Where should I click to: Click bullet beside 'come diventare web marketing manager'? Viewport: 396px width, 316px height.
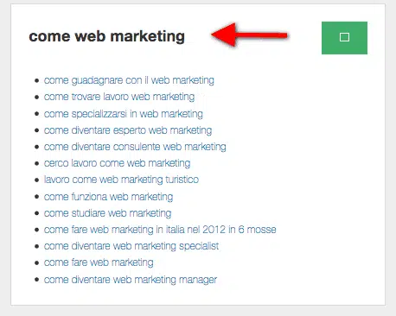pyautogui.click(x=36, y=280)
